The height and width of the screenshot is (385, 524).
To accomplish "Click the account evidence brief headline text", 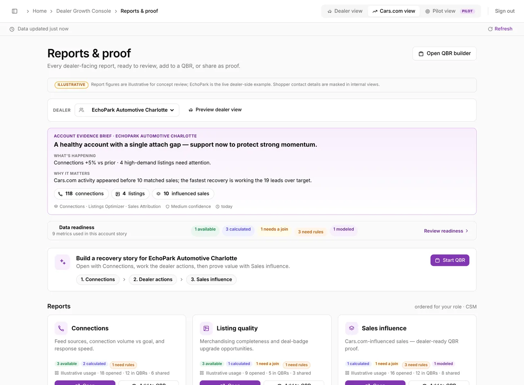I will [x=185, y=145].
